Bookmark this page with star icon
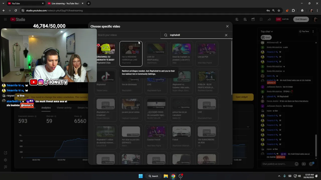 click(279, 10)
